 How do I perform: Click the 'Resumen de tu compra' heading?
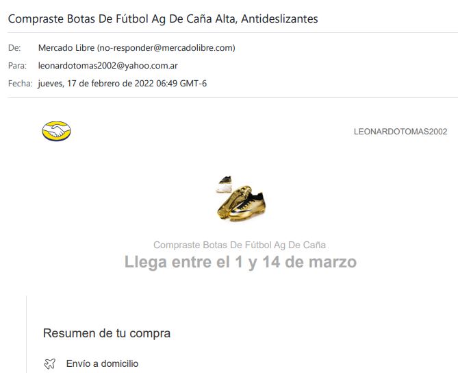pos(107,333)
